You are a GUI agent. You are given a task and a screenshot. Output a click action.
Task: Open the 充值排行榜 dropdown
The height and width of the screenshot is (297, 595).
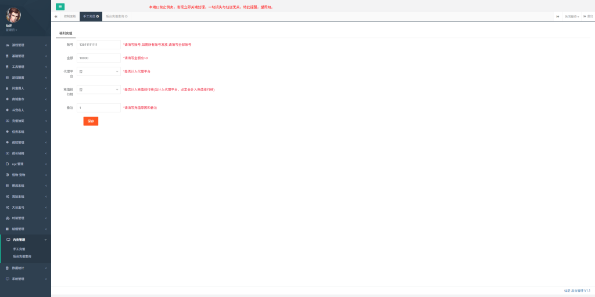click(x=98, y=90)
